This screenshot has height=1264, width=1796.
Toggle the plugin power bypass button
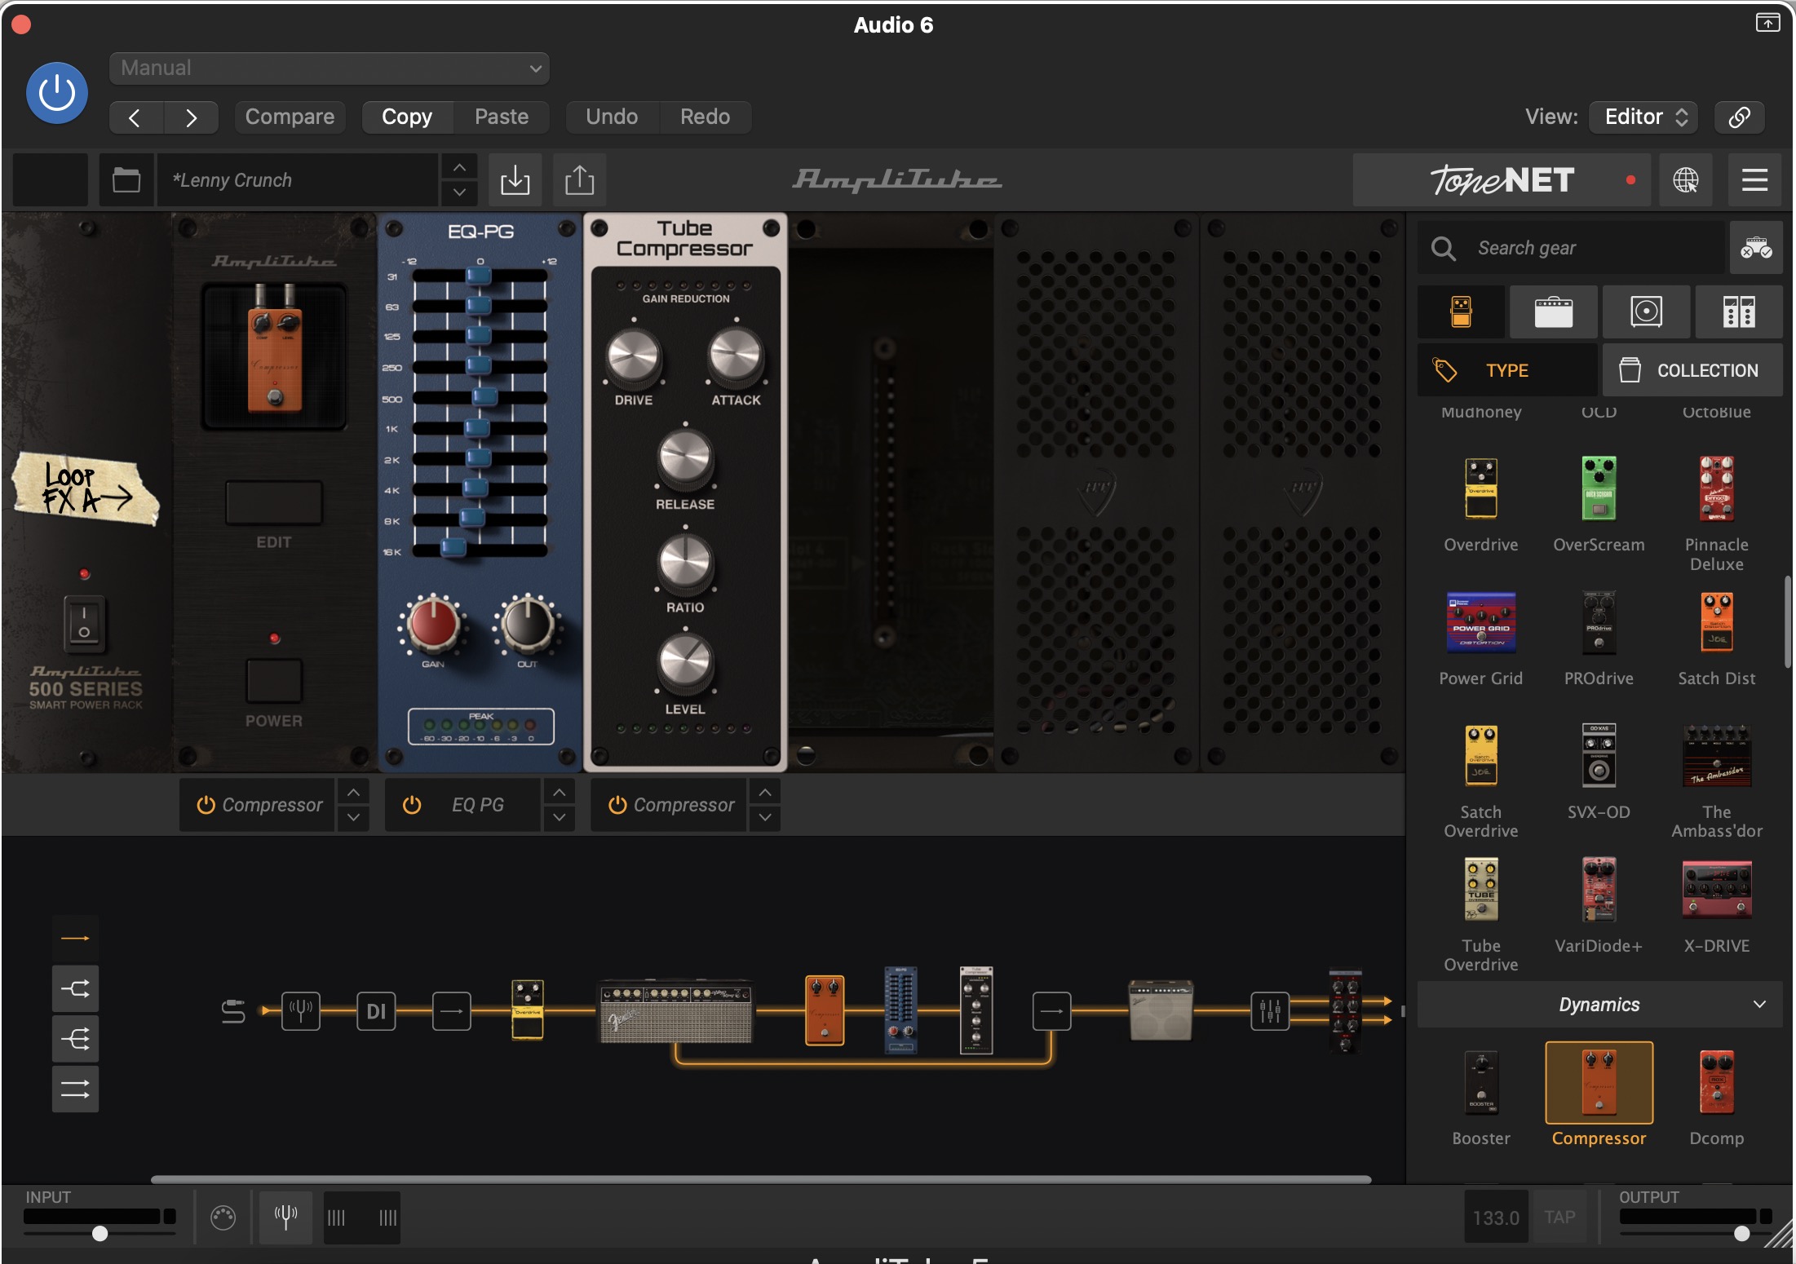[x=56, y=93]
